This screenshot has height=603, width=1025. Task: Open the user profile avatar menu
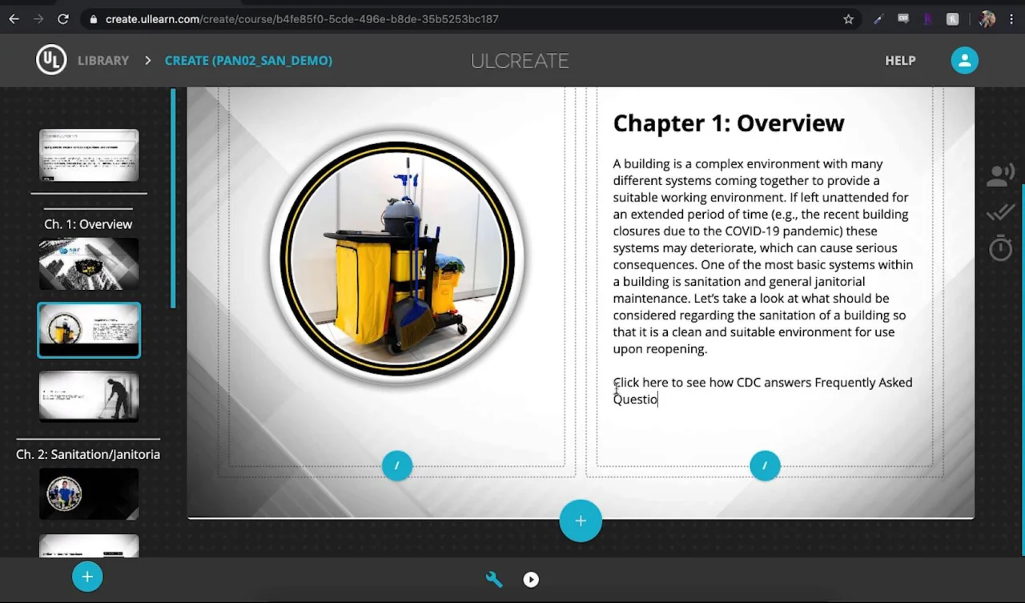click(x=964, y=60)
